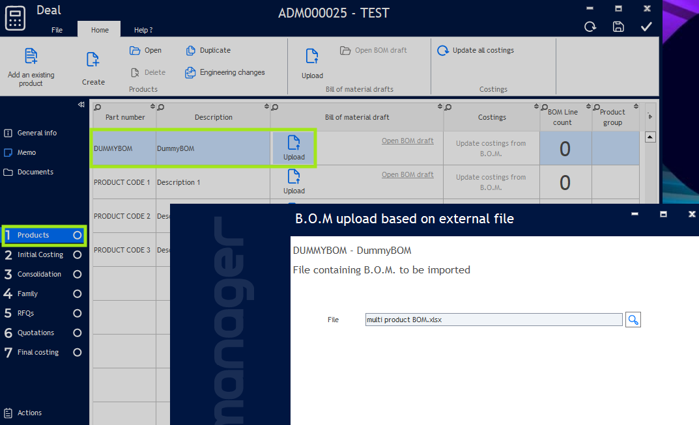Image resolution: width=699 pixels, height=425 pixels.
Task: Click the Create product icon
Action: 93,60
